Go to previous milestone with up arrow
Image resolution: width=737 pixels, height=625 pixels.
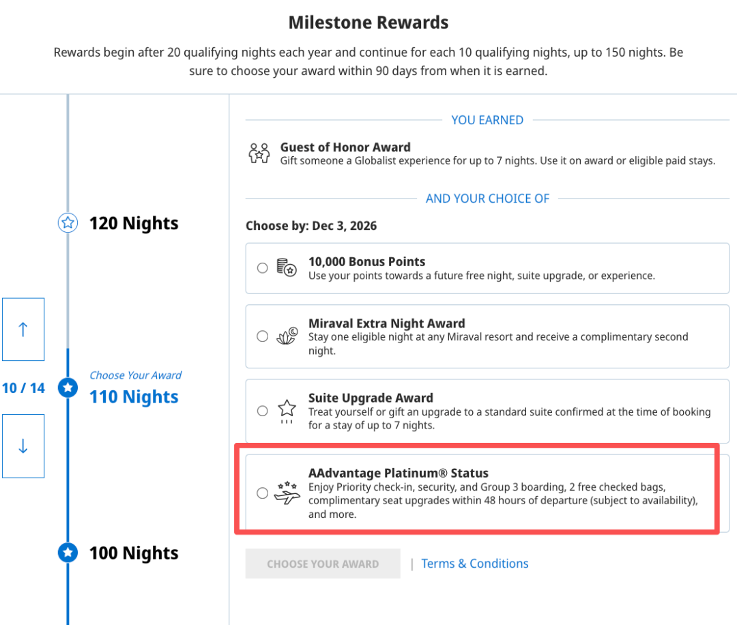pos(23,330)
